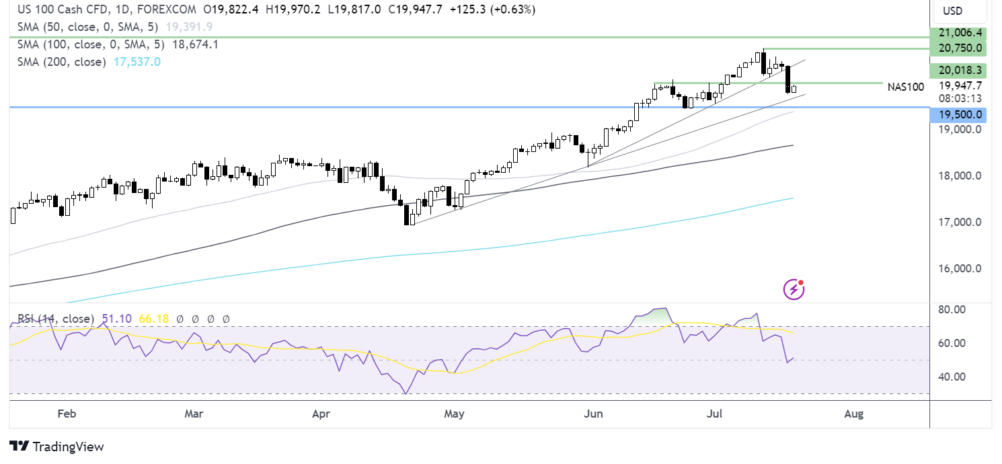Viewport: 1002px width, 464px height.
Task: Click the 20,750.0 green price label
Action: 958,48
